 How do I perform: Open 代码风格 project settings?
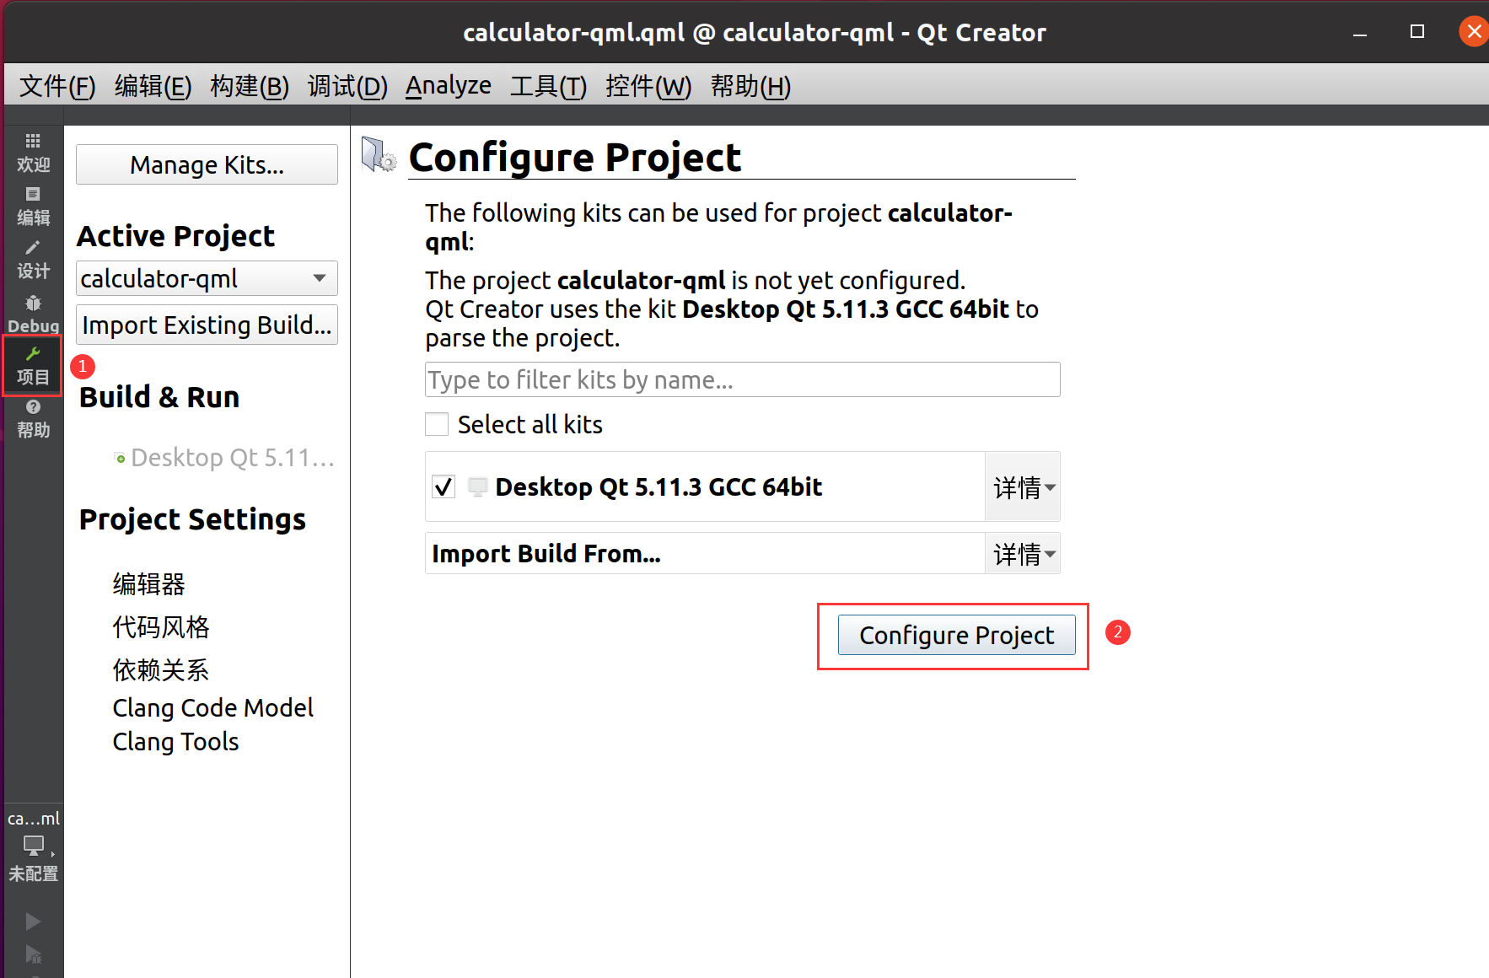click(161, 626)
